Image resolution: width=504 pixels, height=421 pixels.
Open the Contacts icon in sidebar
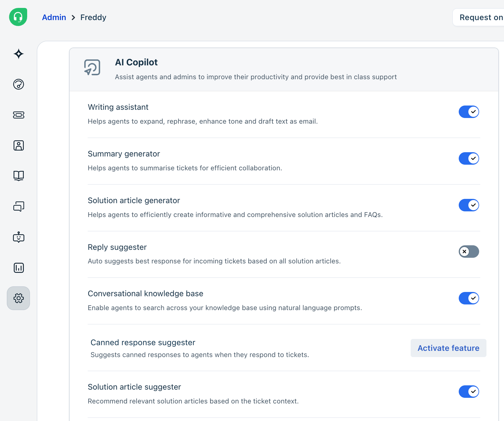[x=18, y=145]
